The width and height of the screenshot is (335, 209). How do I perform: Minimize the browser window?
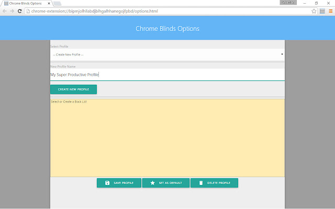305,3
